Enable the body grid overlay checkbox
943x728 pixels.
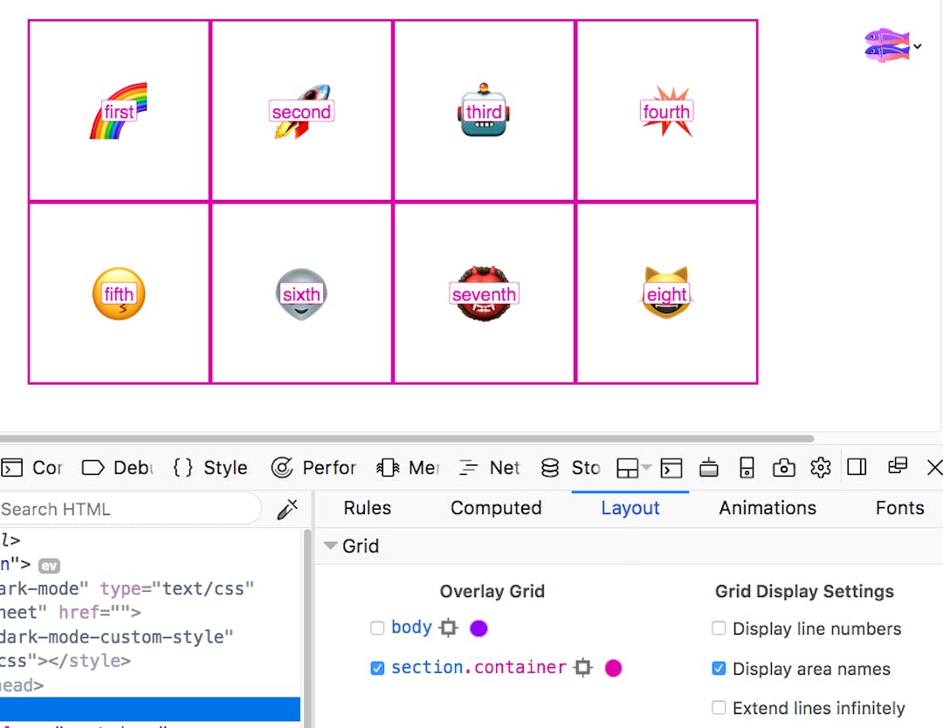(x=376, y=628)
